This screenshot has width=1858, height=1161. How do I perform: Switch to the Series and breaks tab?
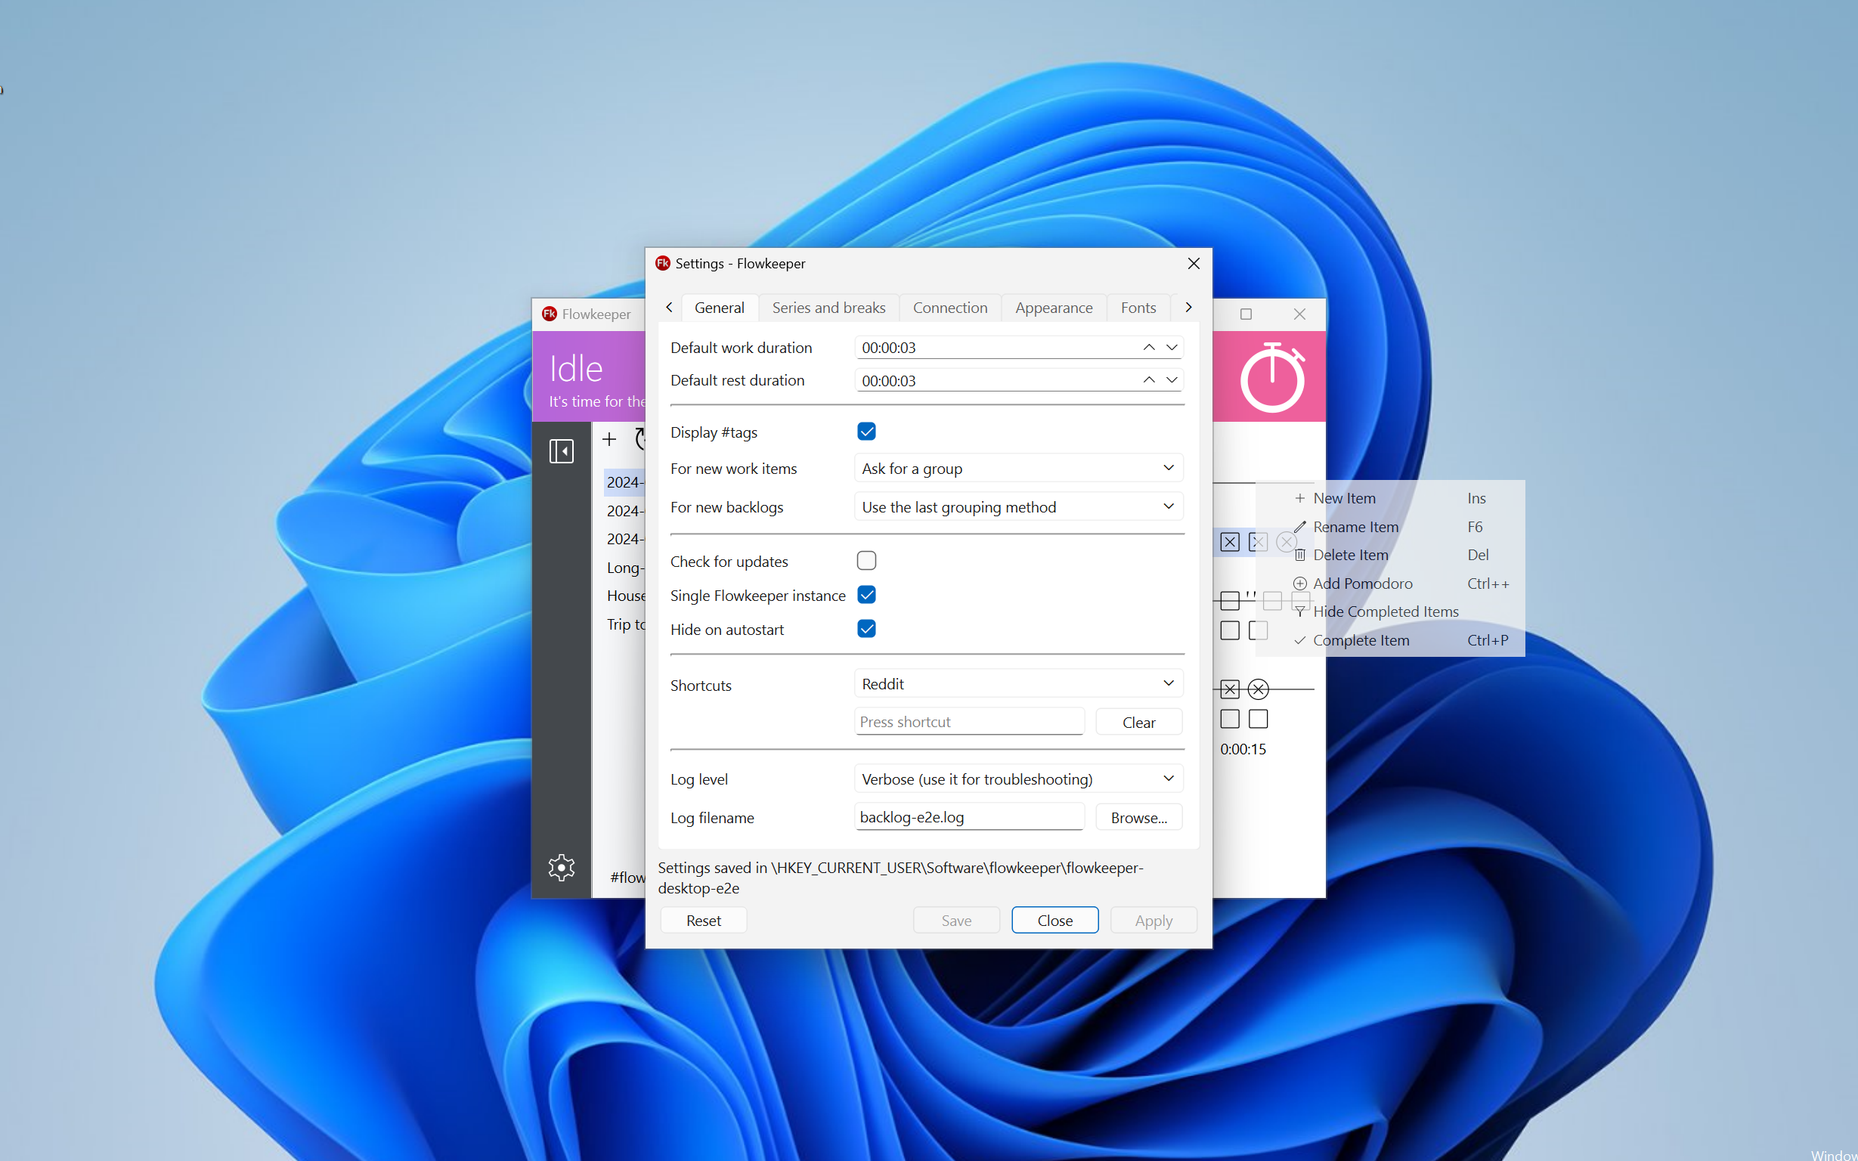(x=828, y=307)
